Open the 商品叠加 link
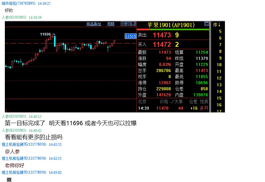The image size is (265, 182). pyautogui.click(x=93, y=24)
